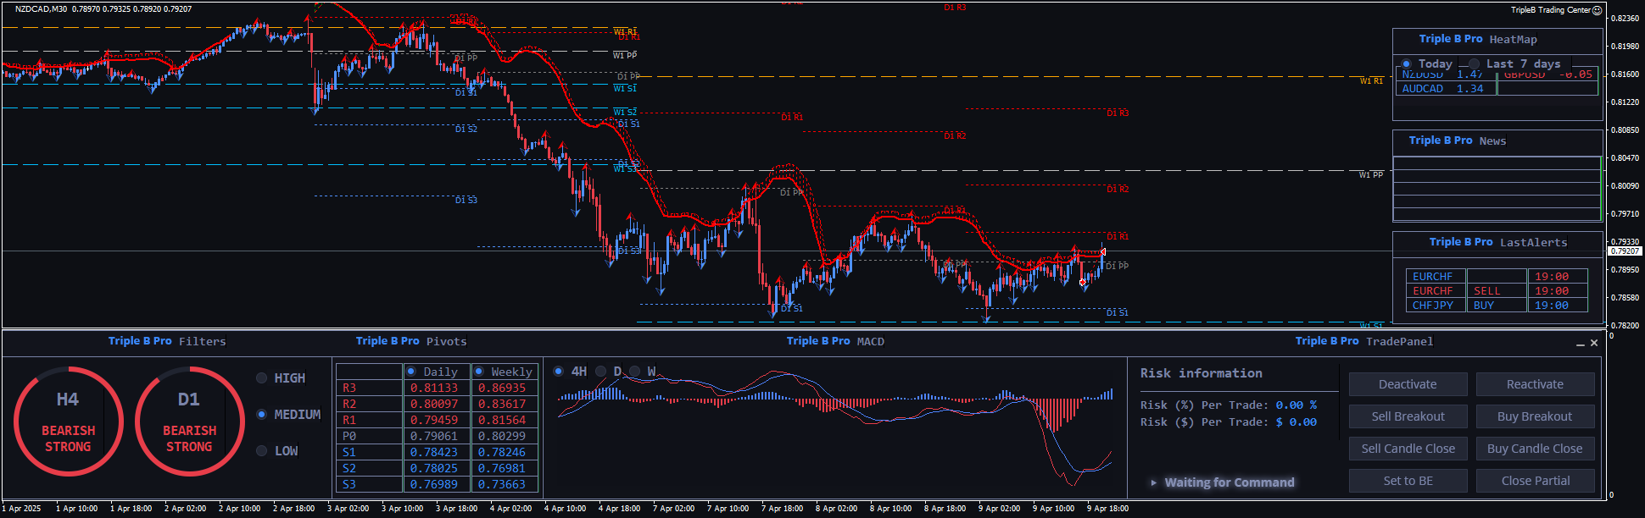Viewport: 1645px width, 518px height.
Task: Select the LOW filter radio button
Action: (262, 451)
